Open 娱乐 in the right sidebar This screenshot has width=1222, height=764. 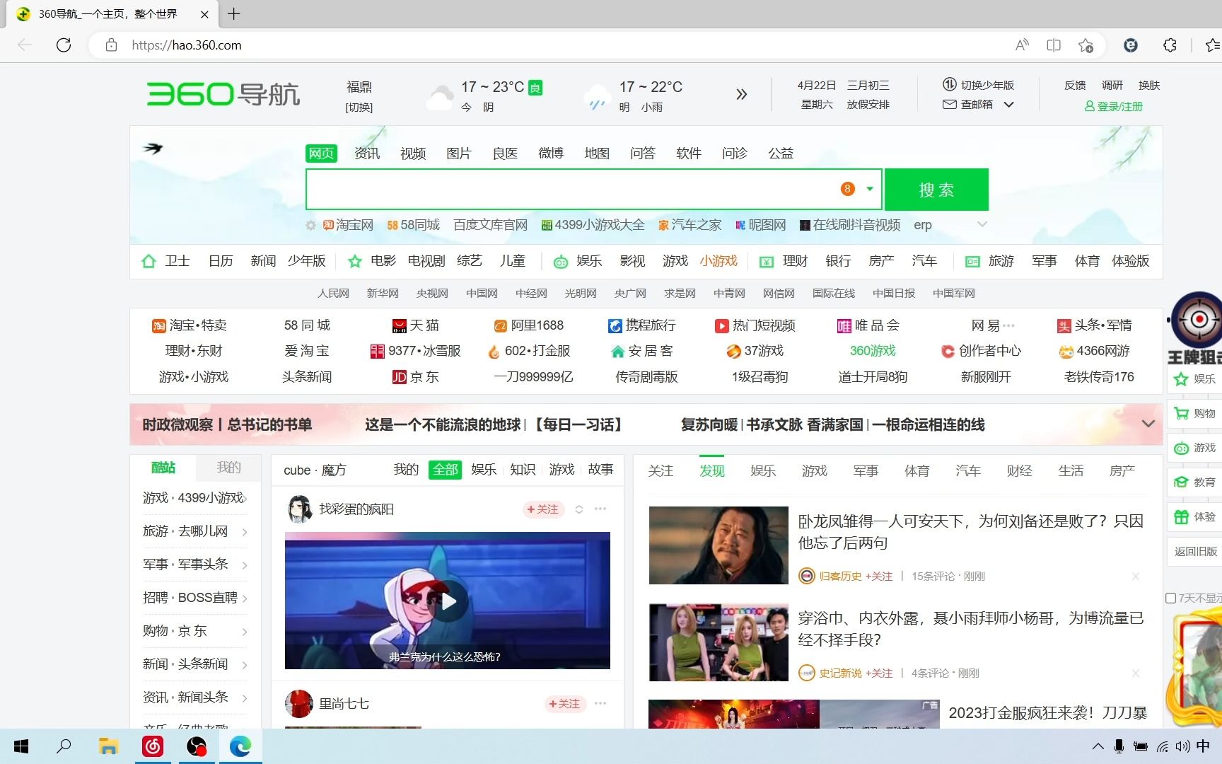[1194, 379]
